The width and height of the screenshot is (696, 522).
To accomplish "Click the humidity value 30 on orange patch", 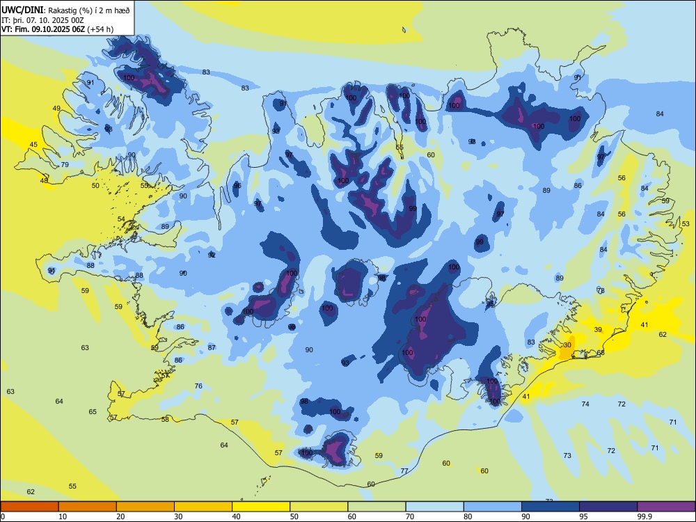I will point(567,345).
